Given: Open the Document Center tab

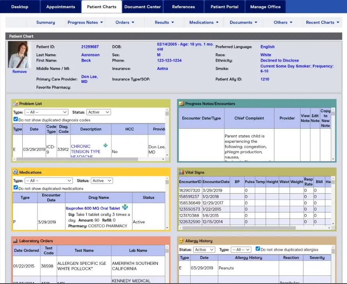Looking at the screenshot, I should click(142, 6).
